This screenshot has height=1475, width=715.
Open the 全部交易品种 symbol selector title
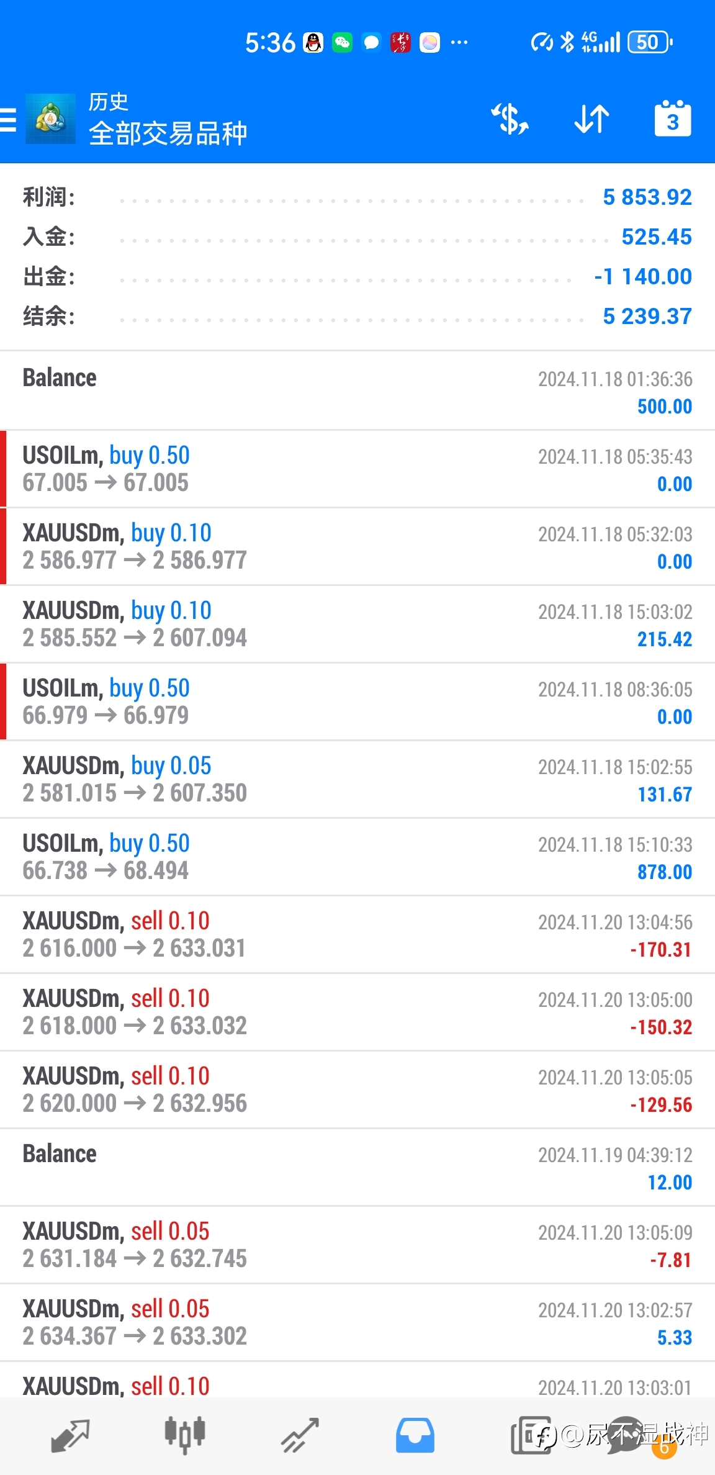(168, 133)
